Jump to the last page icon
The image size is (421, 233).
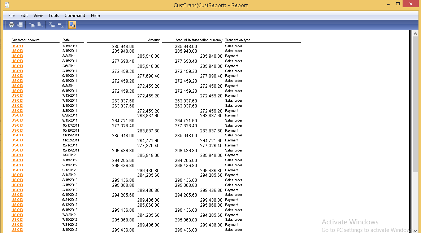tap(61, 25)
